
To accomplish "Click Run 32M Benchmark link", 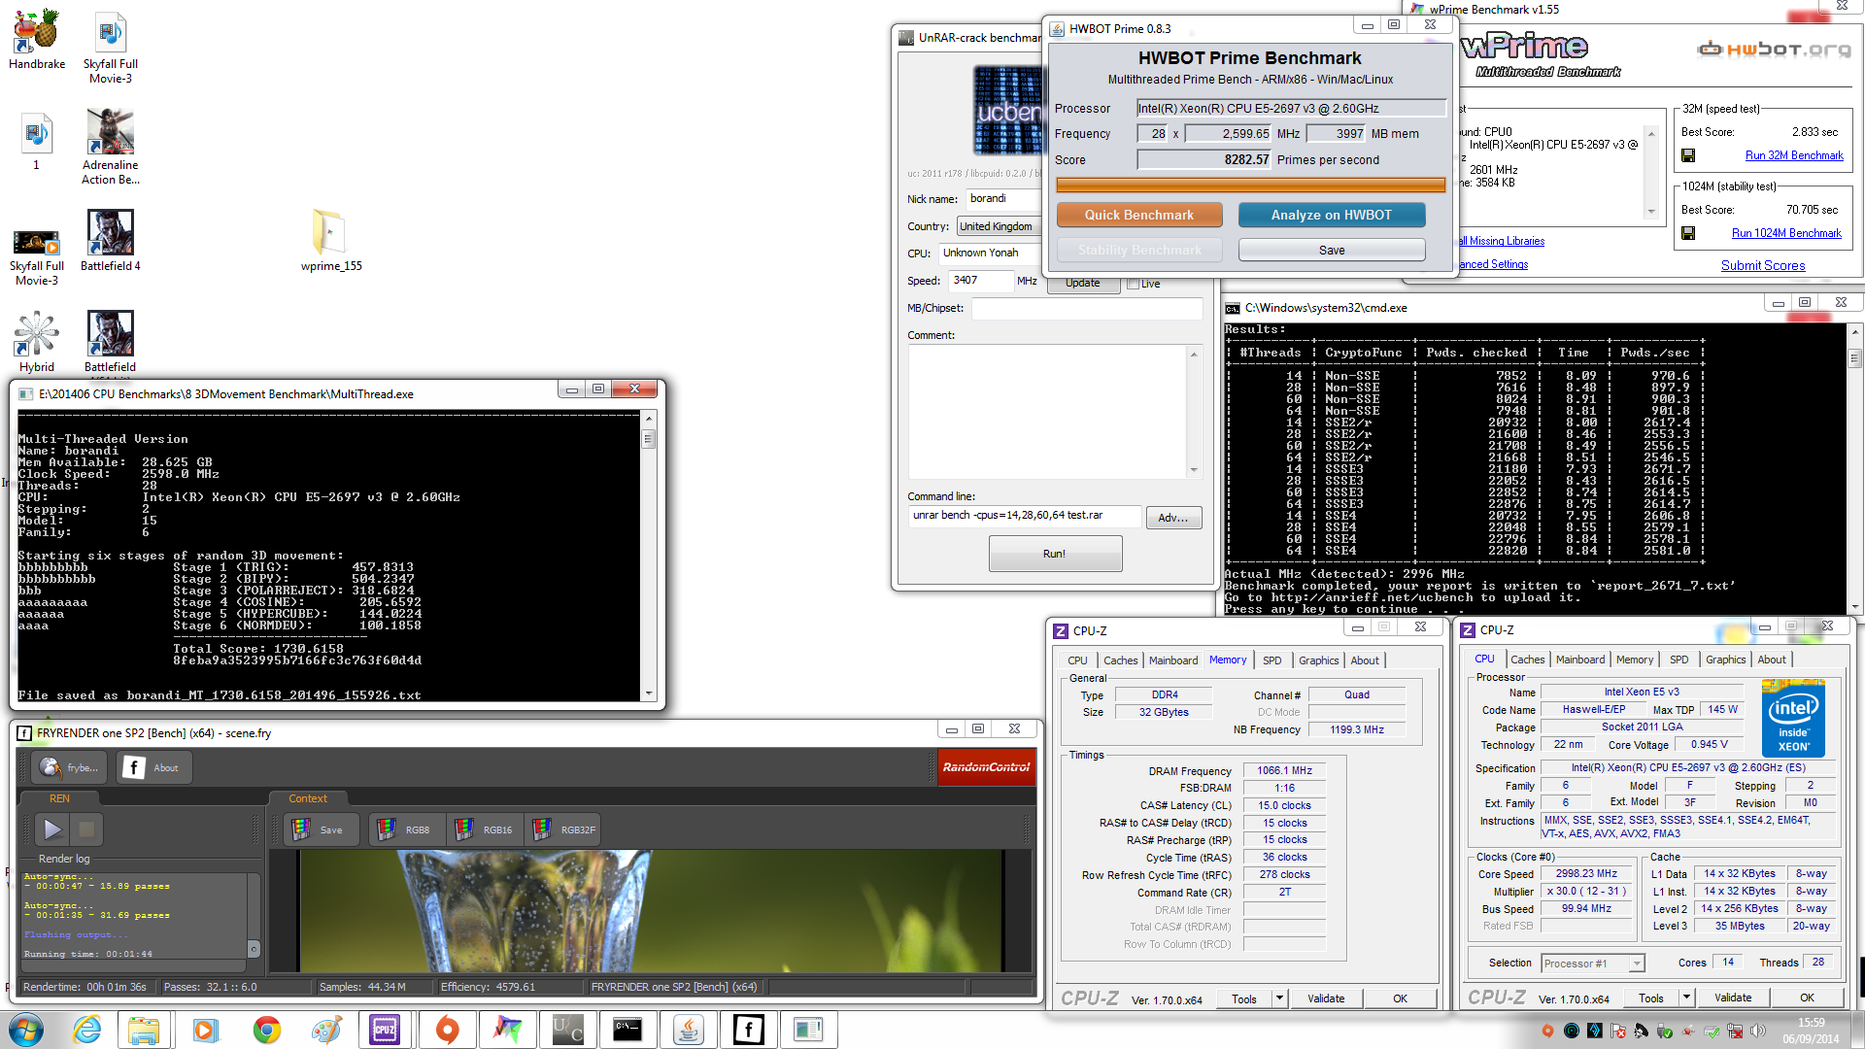I will coord(1793,155).
